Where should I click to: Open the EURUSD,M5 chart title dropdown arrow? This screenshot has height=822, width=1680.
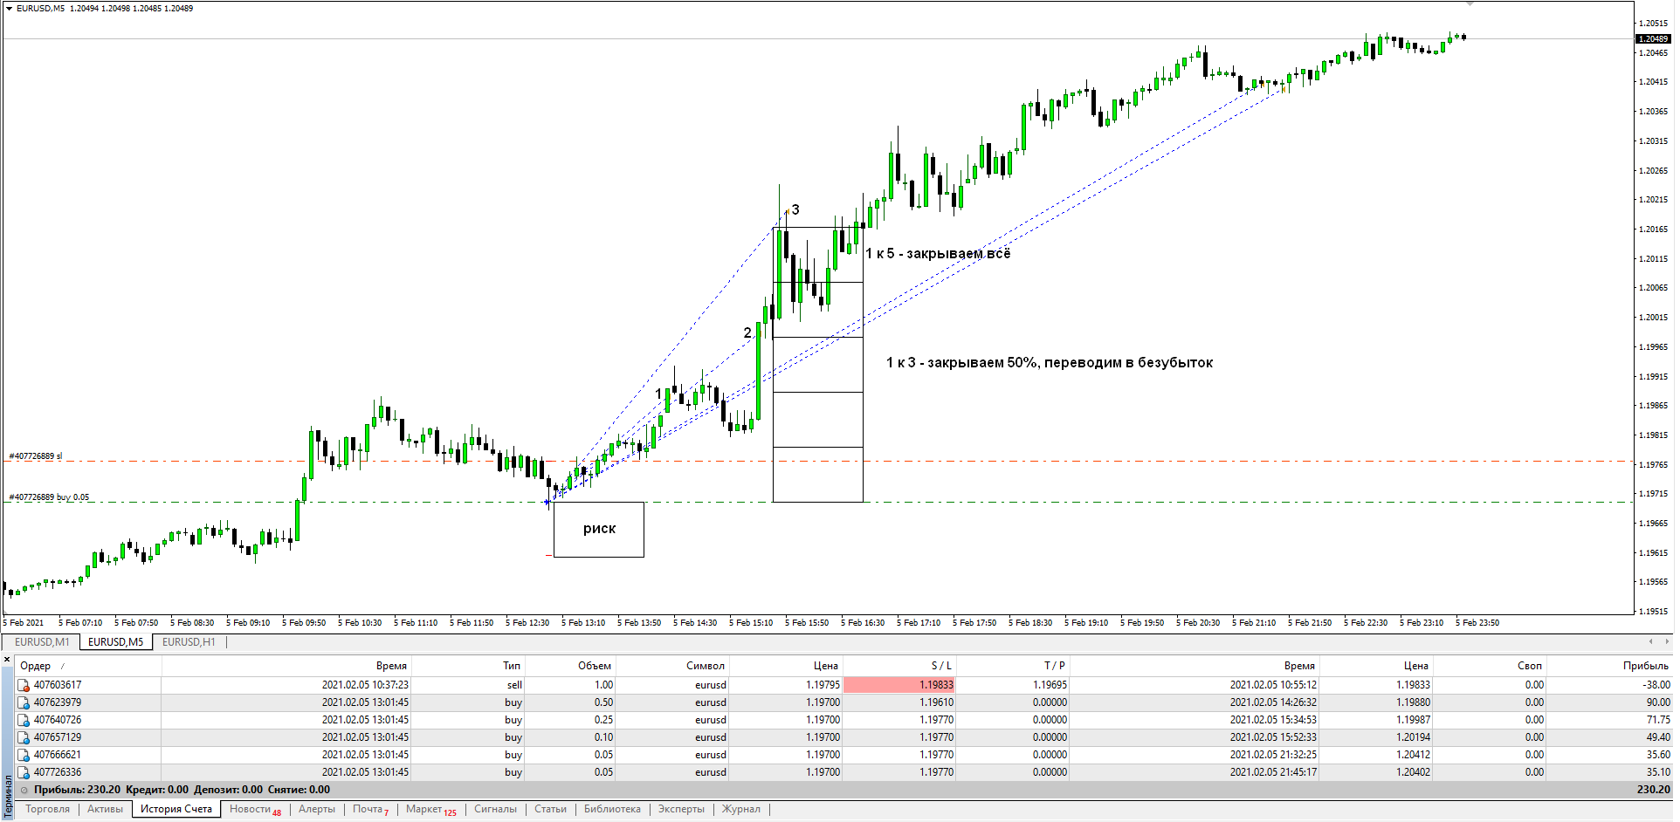(x=9, y=8)
